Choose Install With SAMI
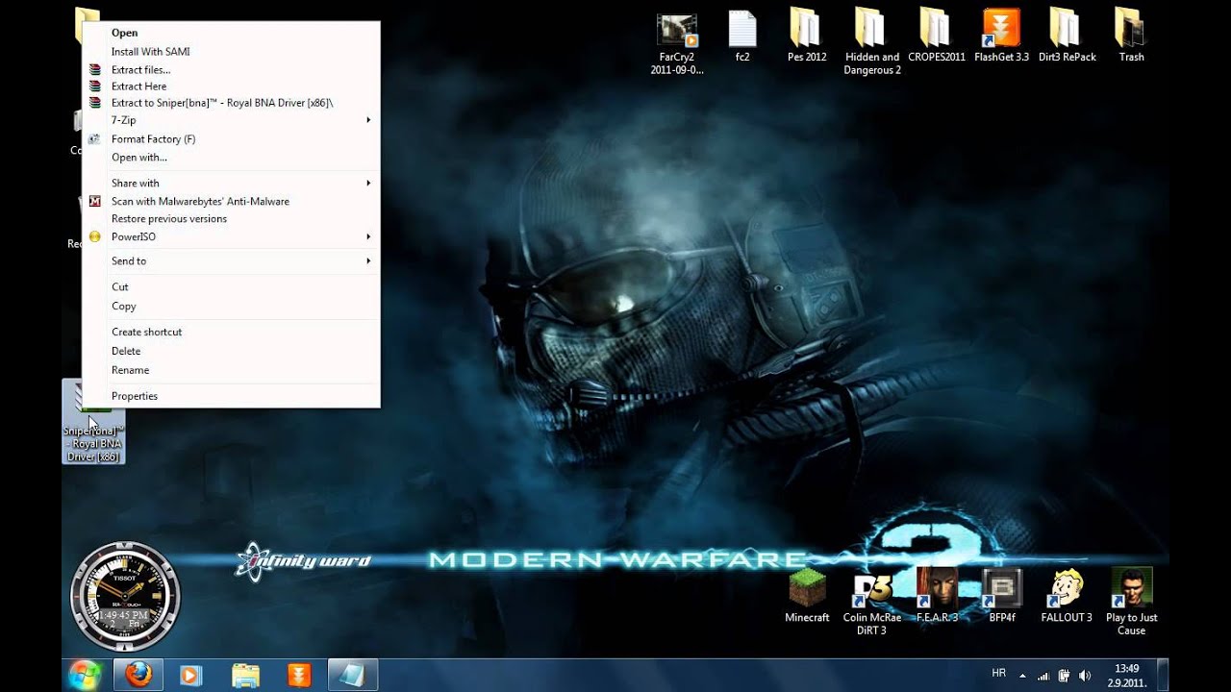Screen dimensions: 1231x692 pyautogui.click(x=231, y=52)
